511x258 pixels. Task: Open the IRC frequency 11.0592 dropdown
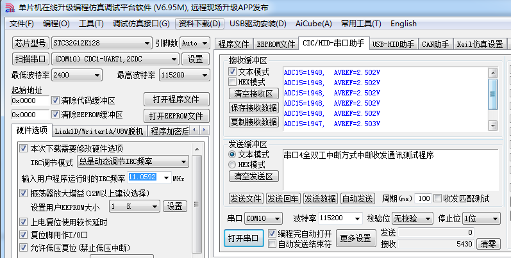[166, 177]
